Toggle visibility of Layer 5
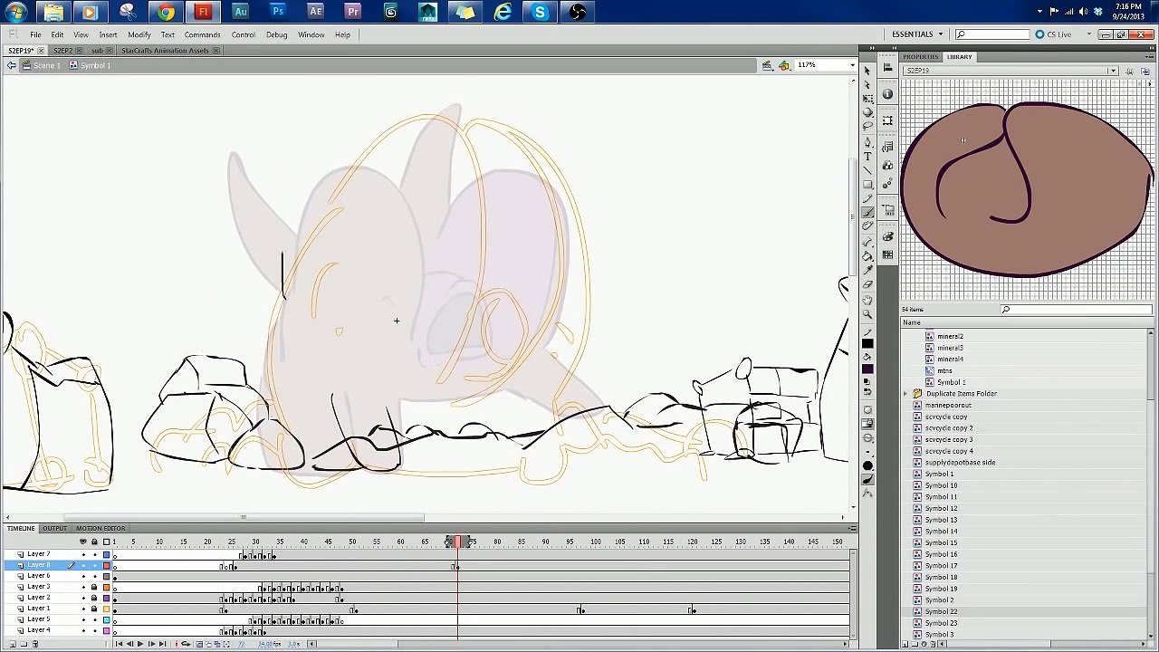Viewport: 1159px width, 652px height. coord(83,619)
